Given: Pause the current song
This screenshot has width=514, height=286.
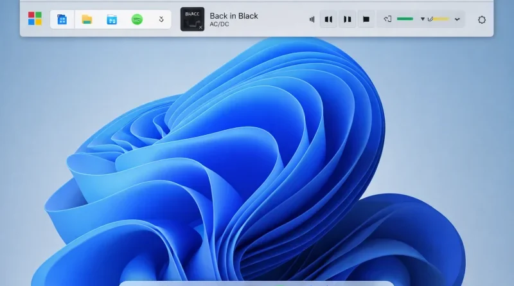Looking at the screenshot, I should tap(348, 19).
